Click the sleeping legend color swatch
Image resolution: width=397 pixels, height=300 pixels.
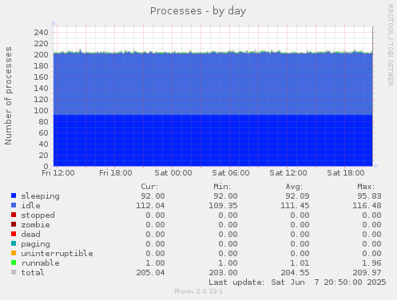tap(14, 195)
